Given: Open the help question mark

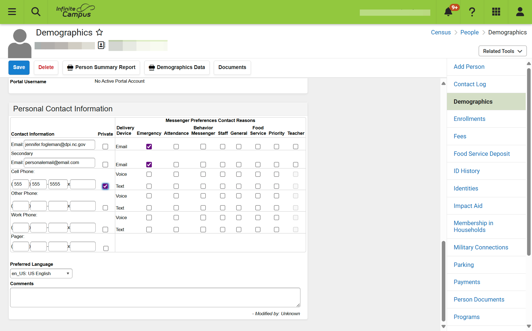Looking at the screenshot, I should (472, 12).
